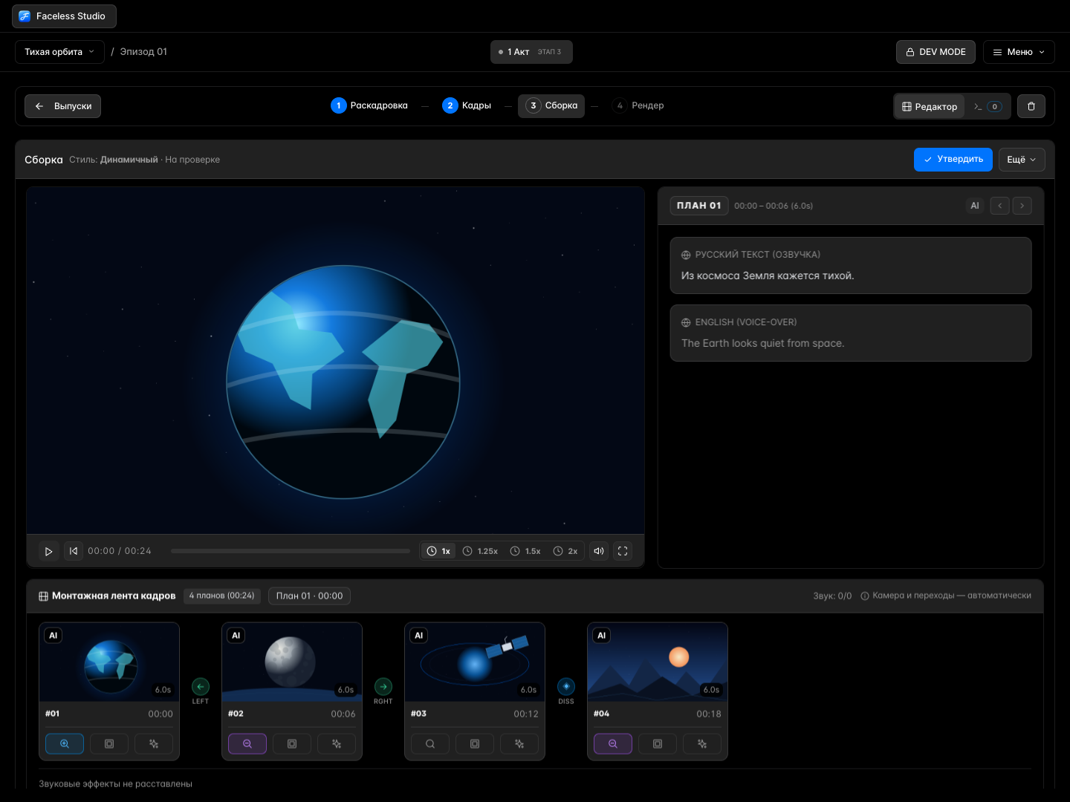The width and height of the screenshot is (1070, 802).
Task: Delete with the trash icon button
Action: coord(1031,106)
